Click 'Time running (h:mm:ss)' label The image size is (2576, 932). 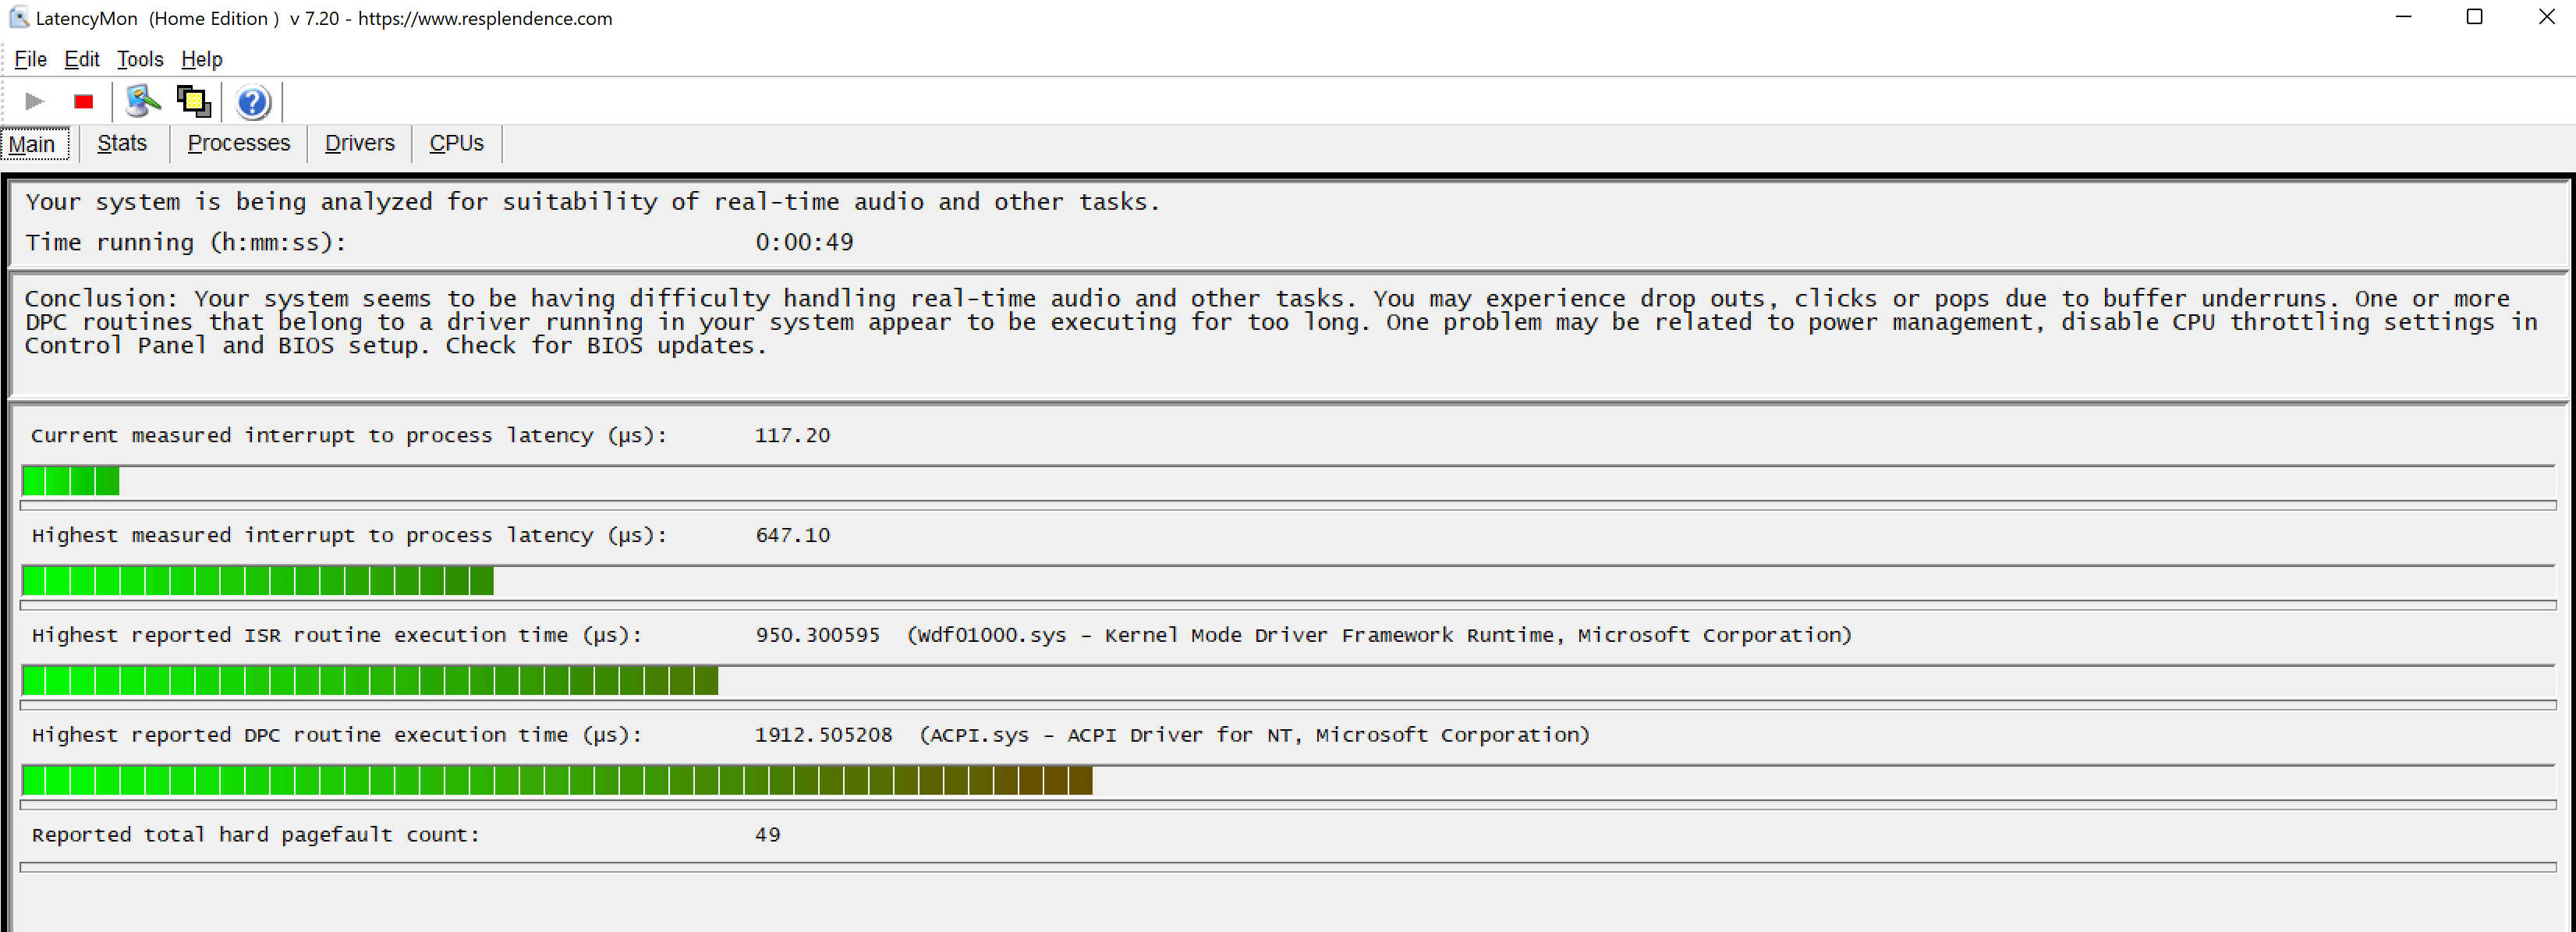tap(186, 242)
